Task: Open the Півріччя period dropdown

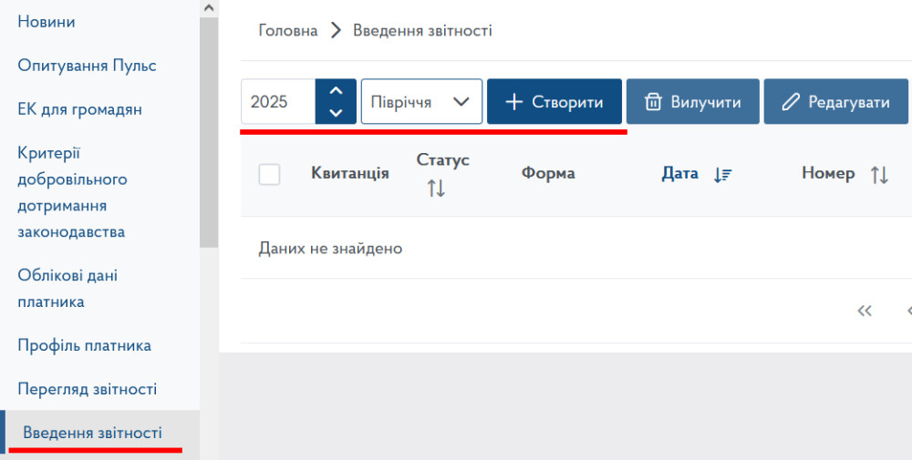Action: point(421,102)
